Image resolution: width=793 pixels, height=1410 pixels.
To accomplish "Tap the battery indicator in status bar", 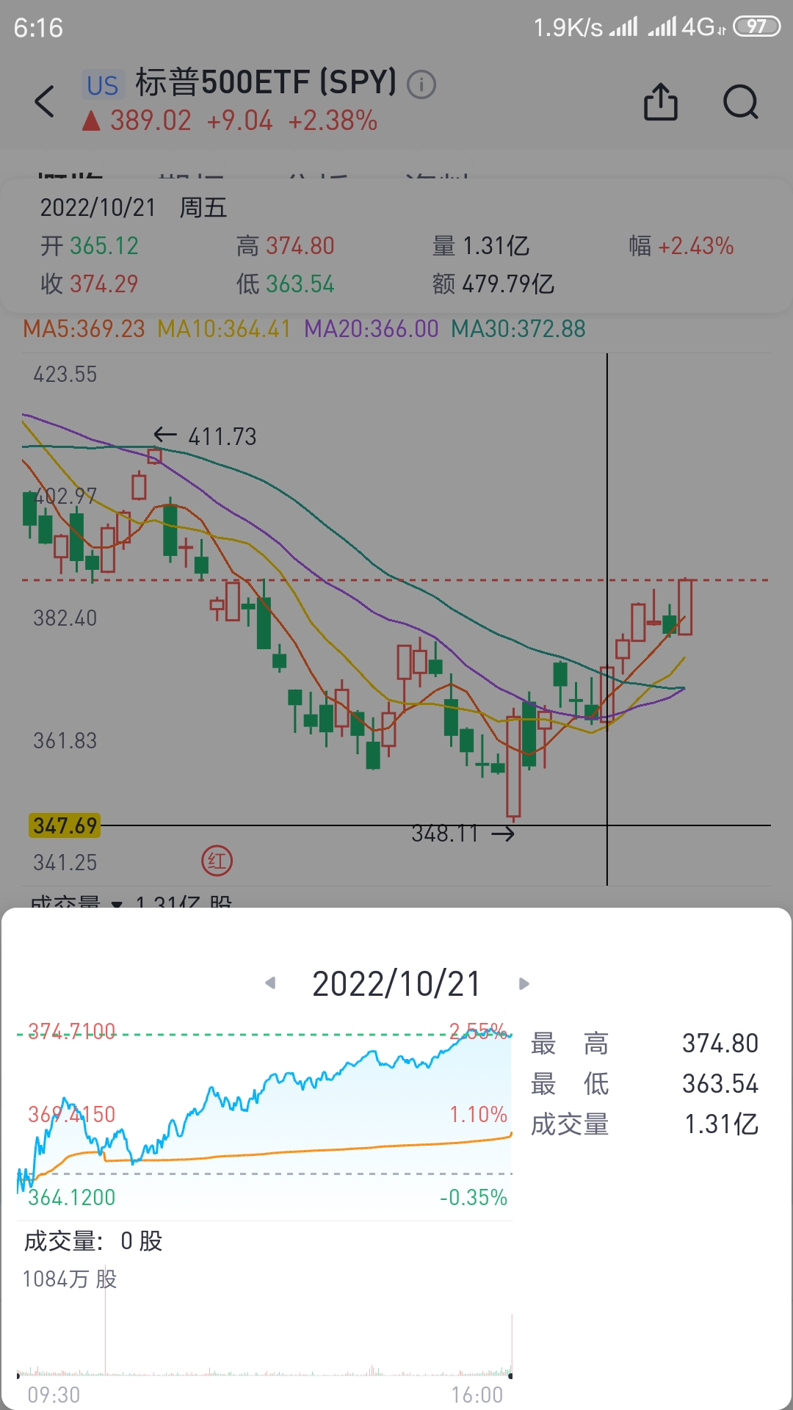I will coord(756,27).
